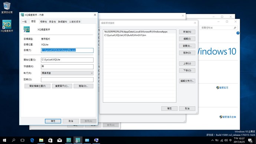This screenshot has height=144, width=256.
Task: Click the highlighted active XQ taskbar icon
Action: point(78,140)
